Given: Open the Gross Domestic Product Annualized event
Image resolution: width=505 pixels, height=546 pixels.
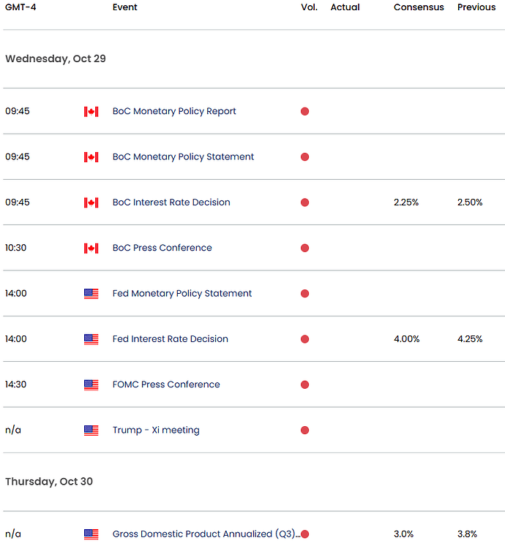Looking at the screenshot, I should pyautogui.click(x=205, y=534).
